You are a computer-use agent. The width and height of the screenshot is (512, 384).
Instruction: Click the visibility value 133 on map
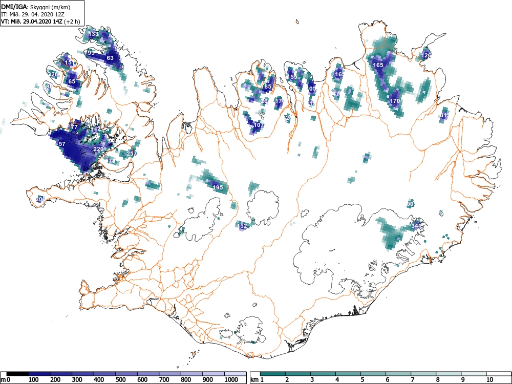point(93,34)
